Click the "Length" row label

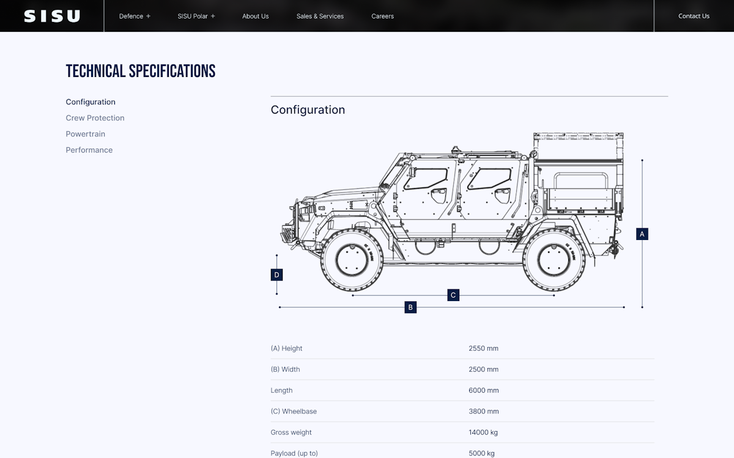(x=281, y=390)
